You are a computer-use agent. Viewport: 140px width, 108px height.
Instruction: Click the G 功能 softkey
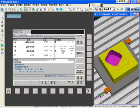[80, 37]
